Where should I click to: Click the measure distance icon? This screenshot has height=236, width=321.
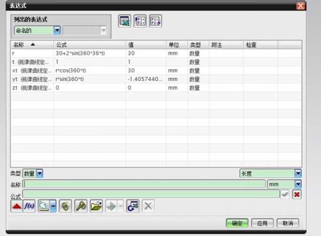pos(46,206)
